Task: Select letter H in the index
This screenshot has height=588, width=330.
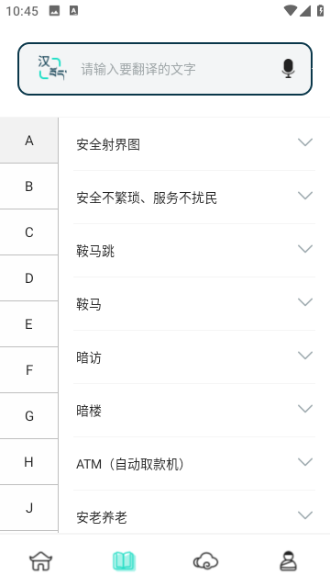Action: [28, 462]
